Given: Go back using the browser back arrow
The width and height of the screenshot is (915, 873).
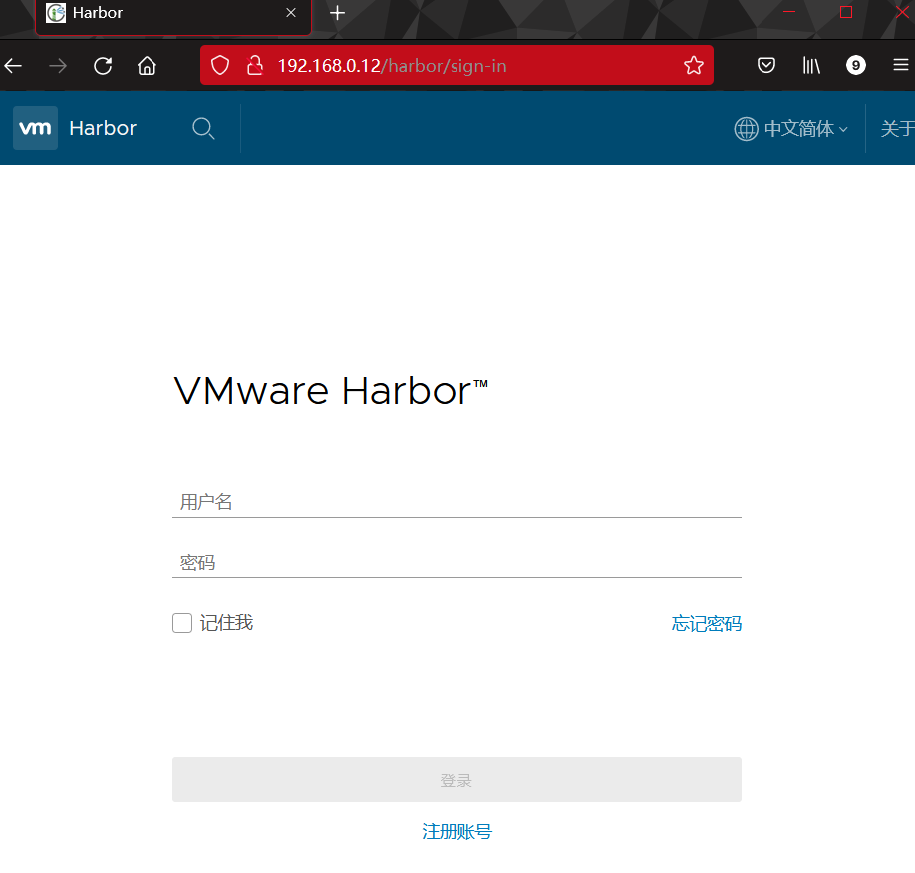Looking at the screenshot, I should click(13, 66).
